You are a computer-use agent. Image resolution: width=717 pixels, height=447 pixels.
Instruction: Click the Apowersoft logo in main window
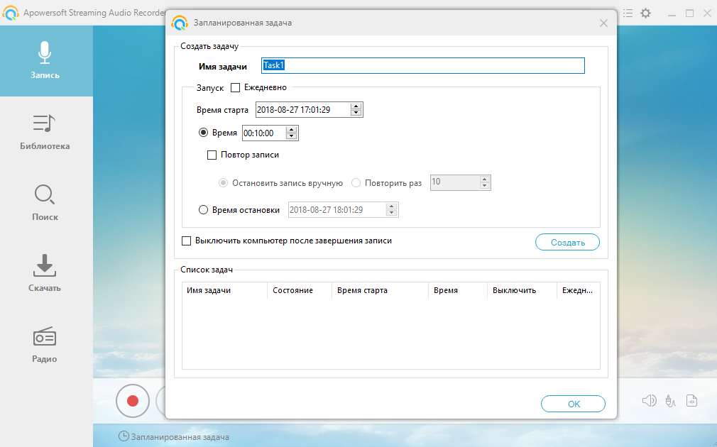(x=11, y=13)
